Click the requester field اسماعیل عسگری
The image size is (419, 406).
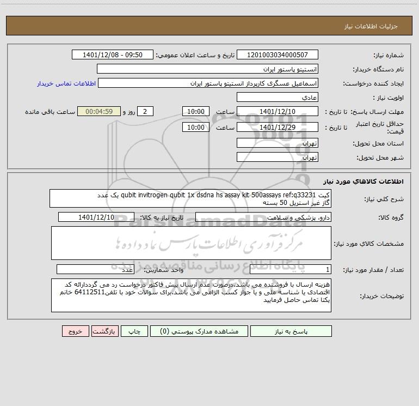pyautogui.click(x=208, y=83)
